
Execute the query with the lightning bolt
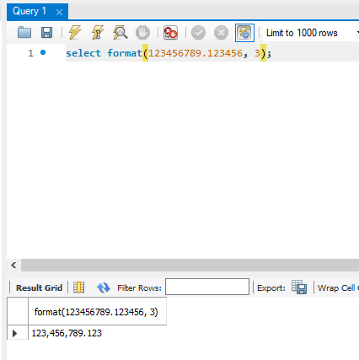[75, 33]
